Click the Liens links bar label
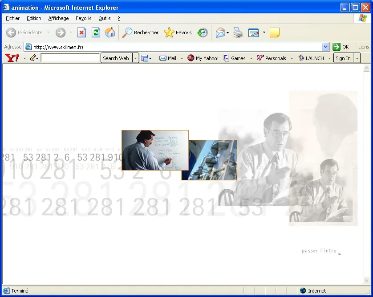This screenshot has width=373, height=297. (364, 47)
